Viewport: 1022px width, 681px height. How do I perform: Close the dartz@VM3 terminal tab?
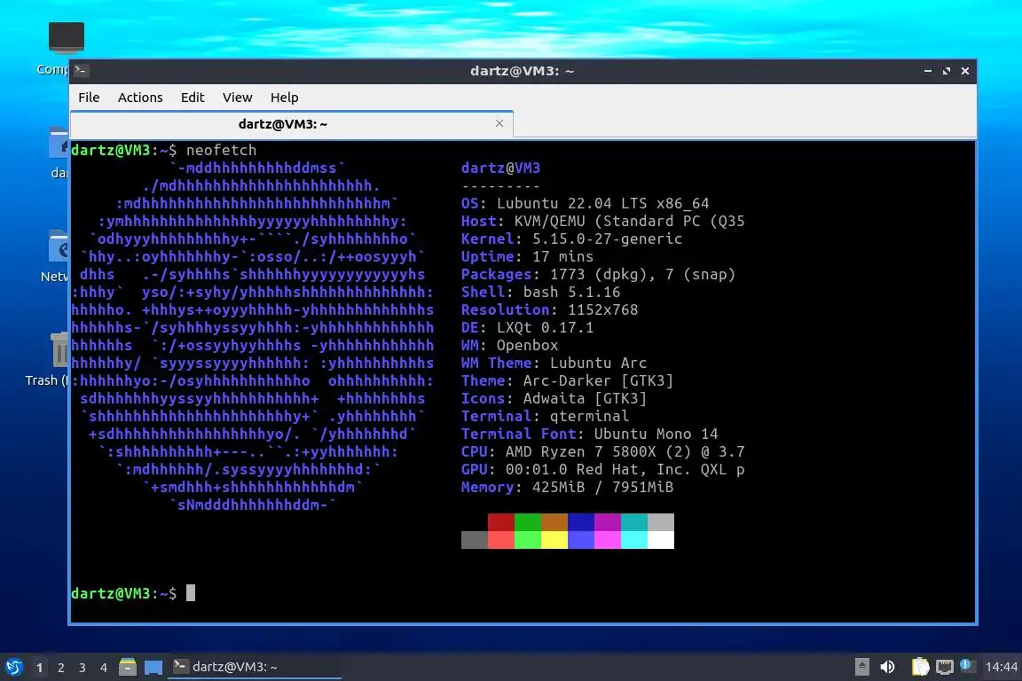point(499,123)
